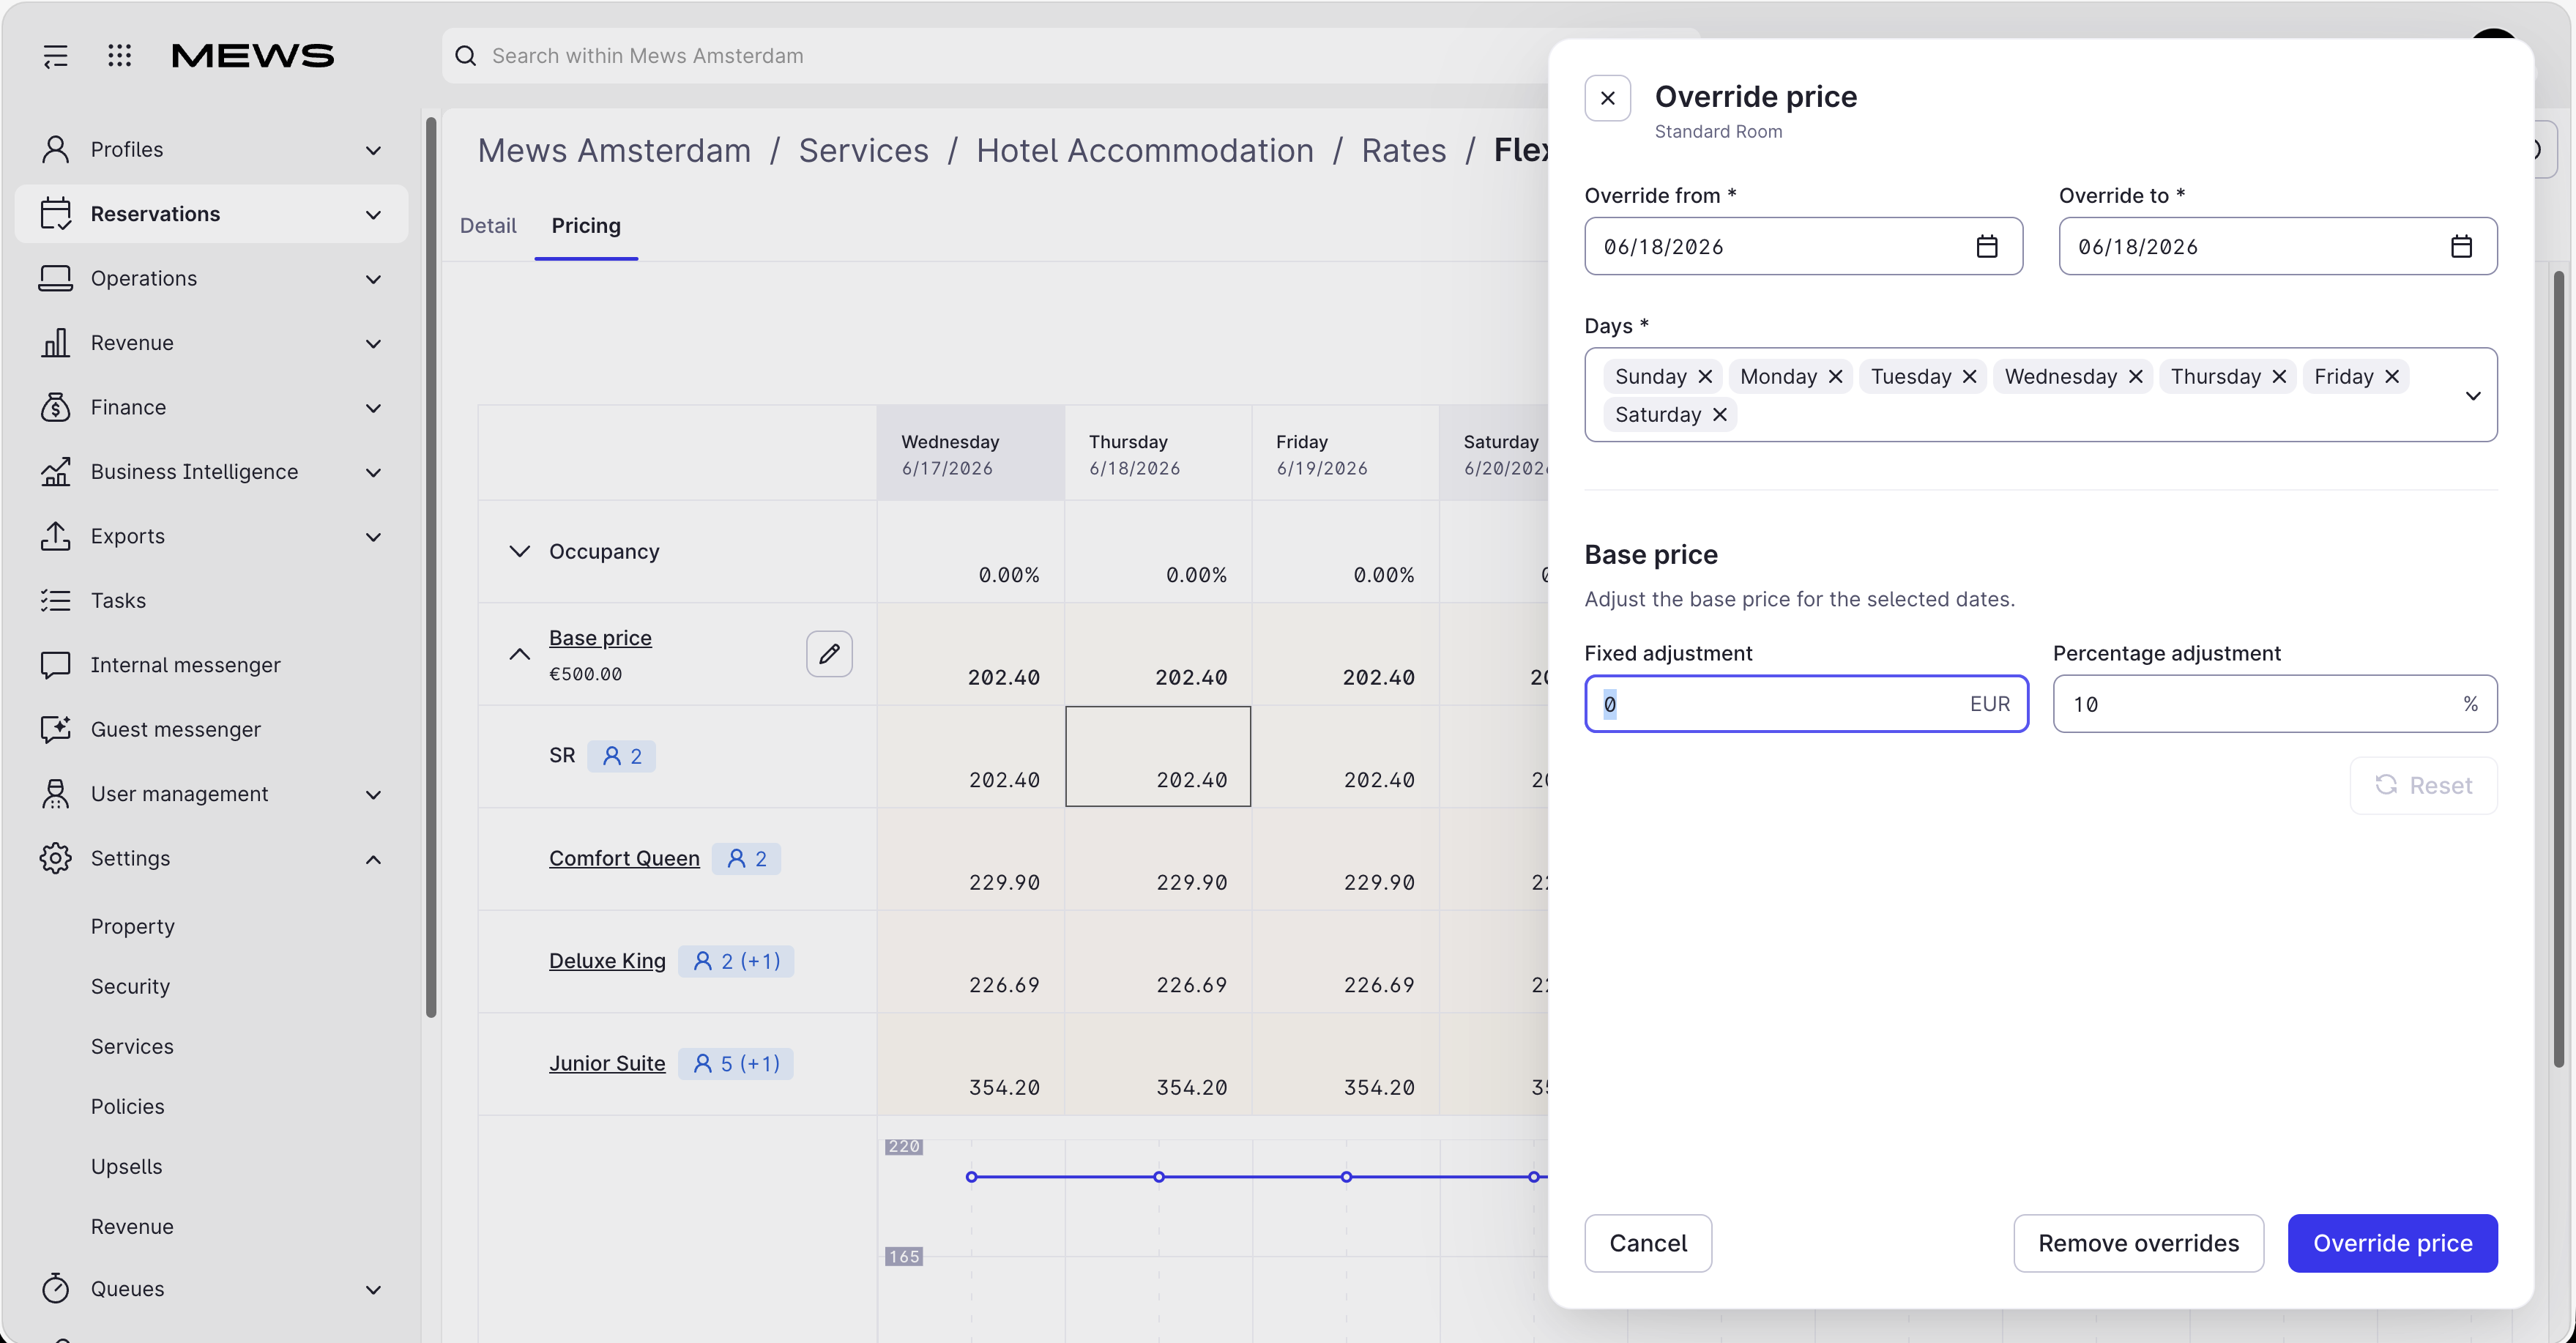Screen dimensions: 2576x1343
Task: Click the Guest messenger sparkle chat icon
Action: pyautogui.click(x=56, y=729)
